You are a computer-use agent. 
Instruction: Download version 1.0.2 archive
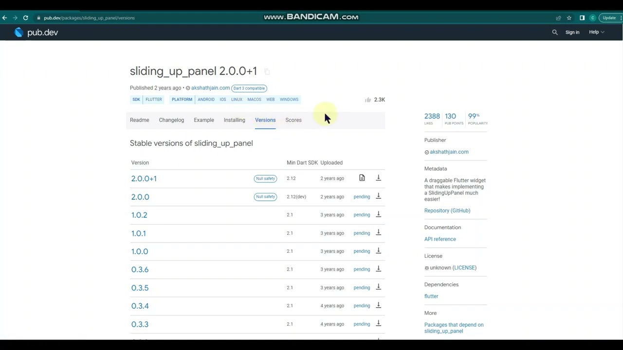[x=378, y=214]
